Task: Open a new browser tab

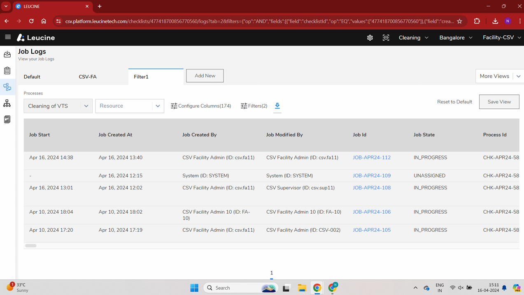Action: [x=100, y=6]
